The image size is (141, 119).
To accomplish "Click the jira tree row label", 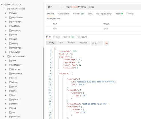I will (x=13, y=95).
